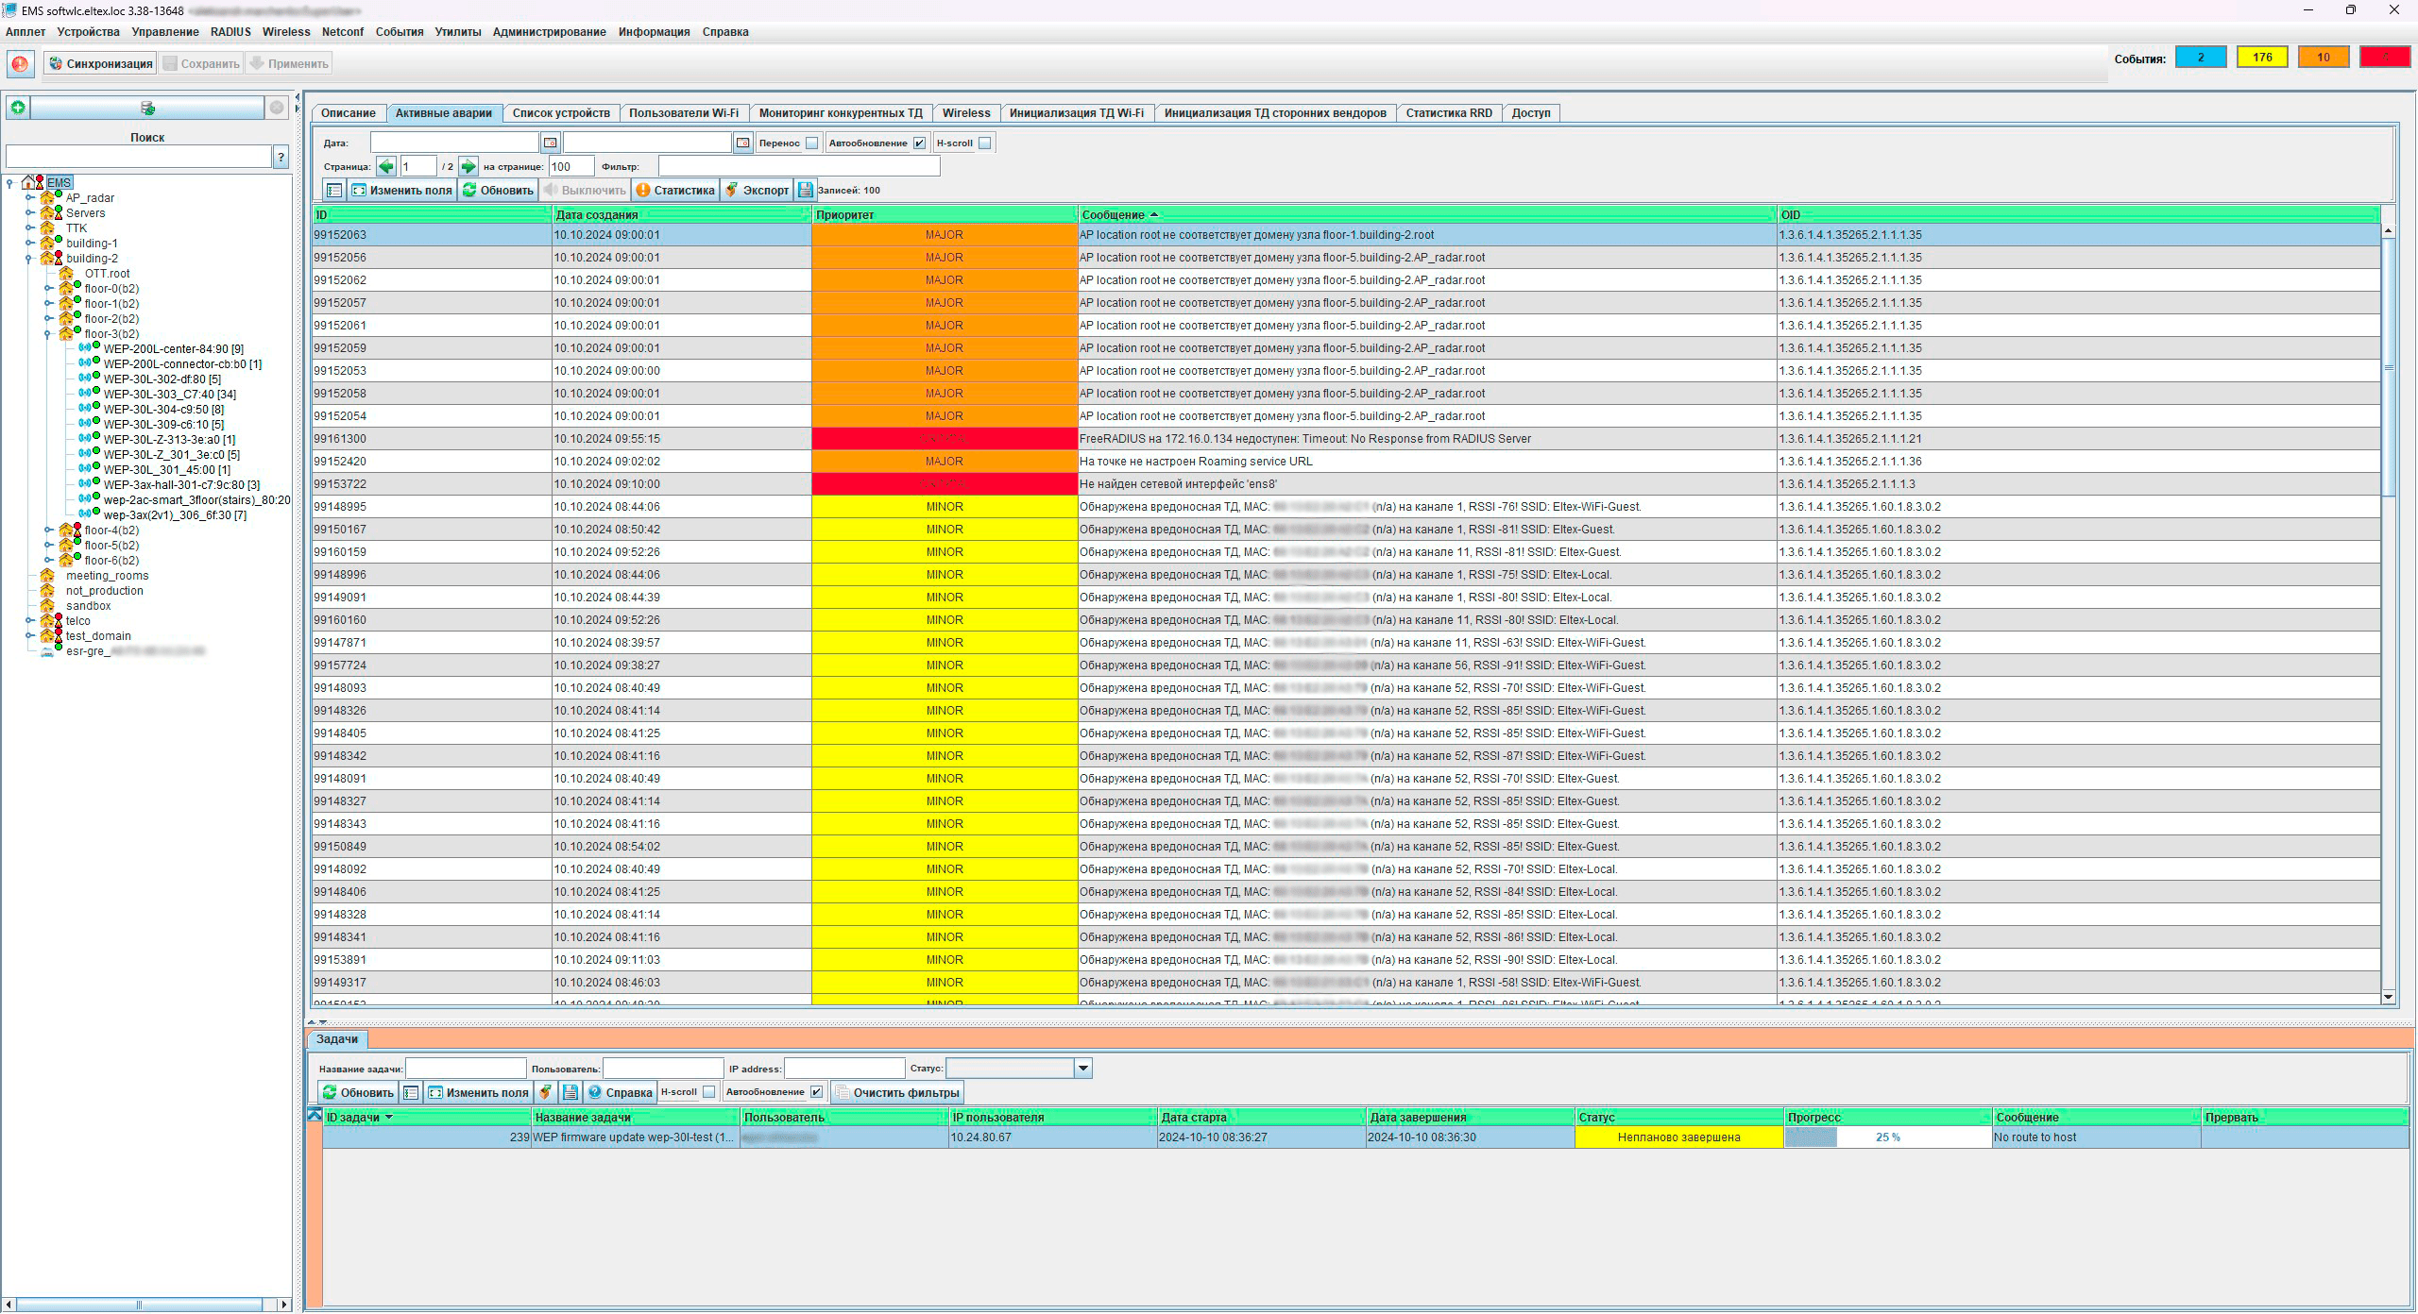Screen dimensions: 2418x1314
Task: Click the green add button above search
Action: point(18,108)
